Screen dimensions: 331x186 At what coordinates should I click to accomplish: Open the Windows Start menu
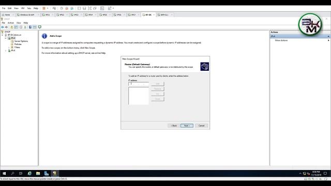4,174
